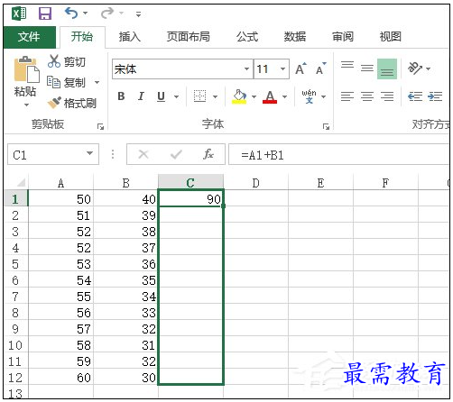Click the Insert Function fx icon
Screen dimensions: 453x402
(x=208, y=154)
